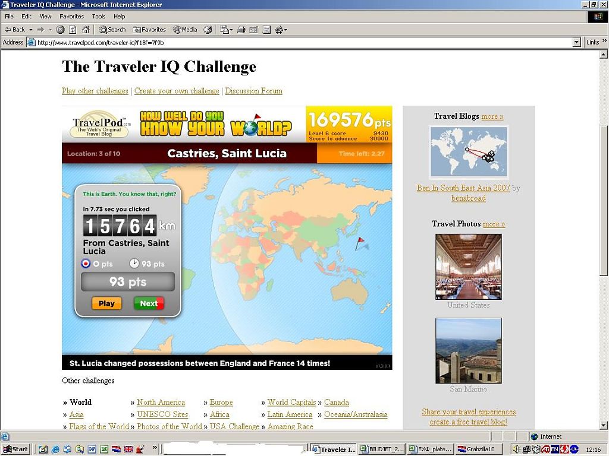Open the Back button history dropdown arrow
Image resolution: width=609 pixels, height=456 pixels.
point(31,30)
